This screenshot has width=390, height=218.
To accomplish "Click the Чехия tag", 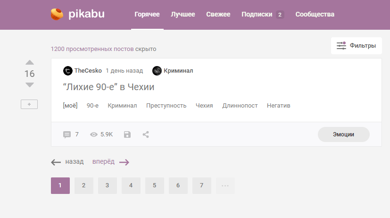I will [x=204, y=105].
